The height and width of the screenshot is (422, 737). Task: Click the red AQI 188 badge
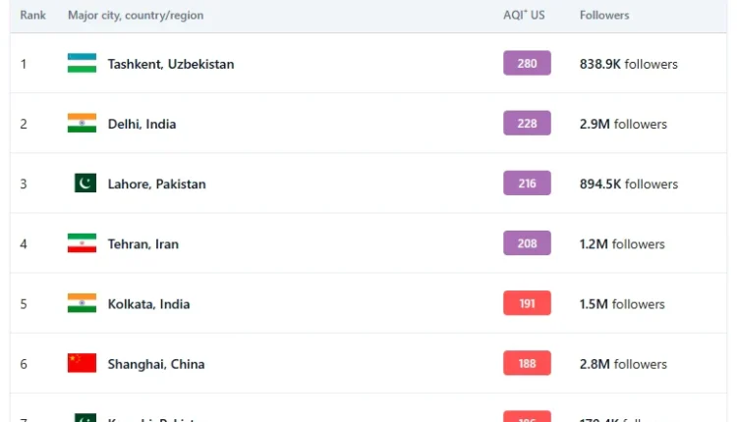tap(527, 363)
